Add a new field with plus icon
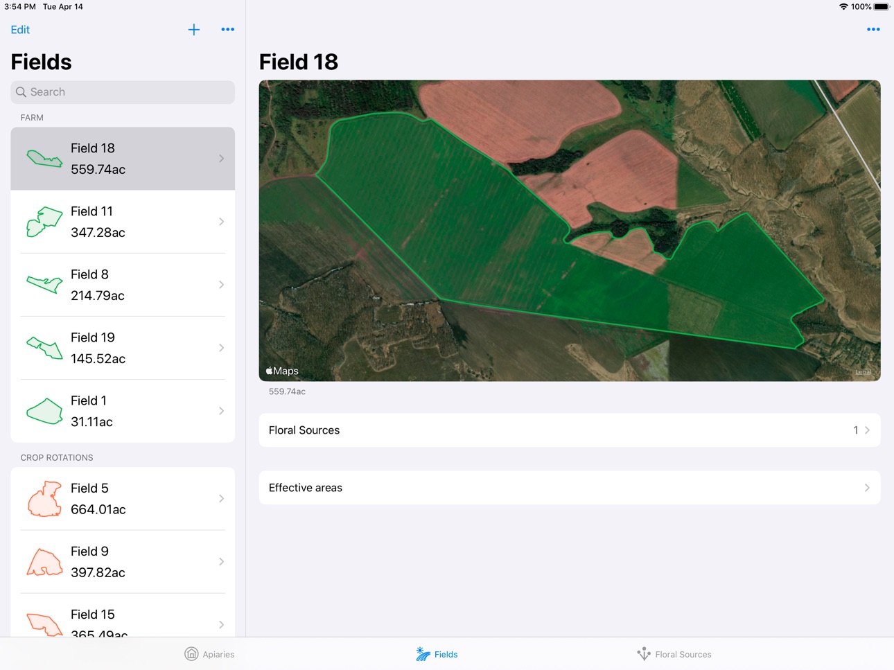Image resolution: width=894 pixels, height=670 pixels. click(194, 30)
